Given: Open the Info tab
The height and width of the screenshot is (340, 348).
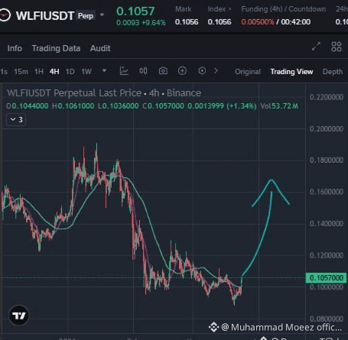Looking at the screenshot, I should [15, 48].
